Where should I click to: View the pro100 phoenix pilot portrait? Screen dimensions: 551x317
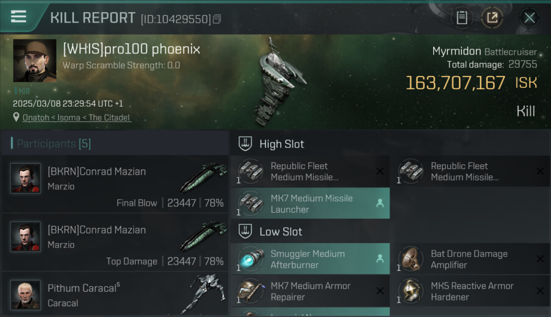click(x=35, y=60)
